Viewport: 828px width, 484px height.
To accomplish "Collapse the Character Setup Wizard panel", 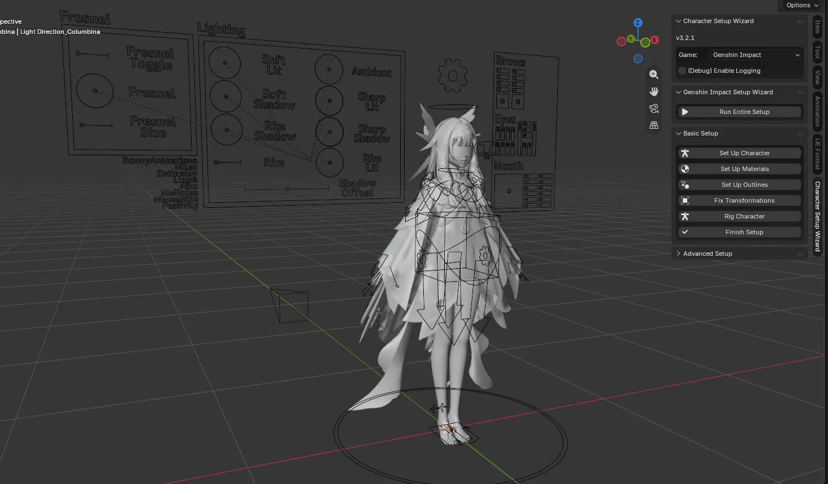I will click(x=679, y=21).
